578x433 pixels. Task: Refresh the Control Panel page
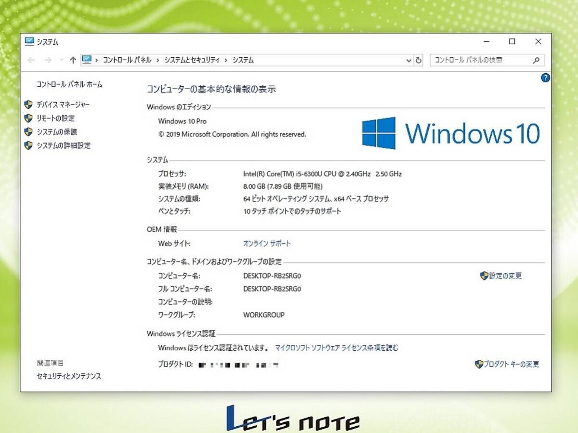pyautogui.click(x=419, y=60)
